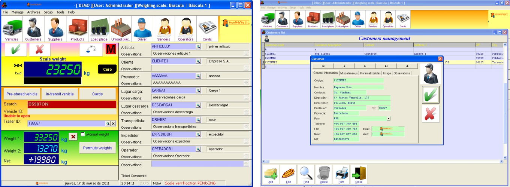Open lookup for Proveedor field AAAAAAA
Viewport: 510px width, 187px height.
(x=198, y=76)
